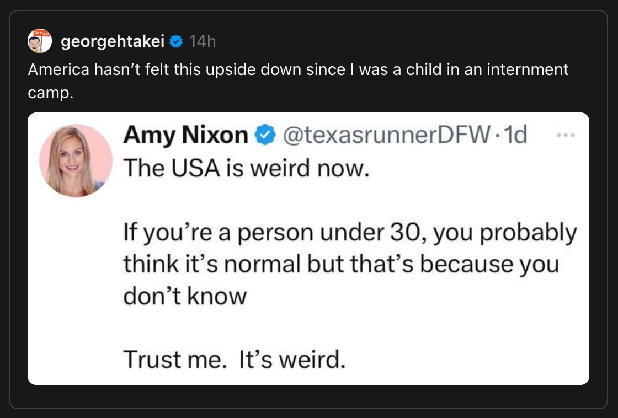
Task: Click the word "camp." in the caption
Action: (x=50, y=93)
